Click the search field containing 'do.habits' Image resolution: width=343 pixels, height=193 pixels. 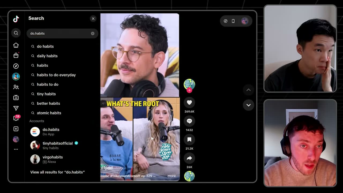(x=62, y=34)
